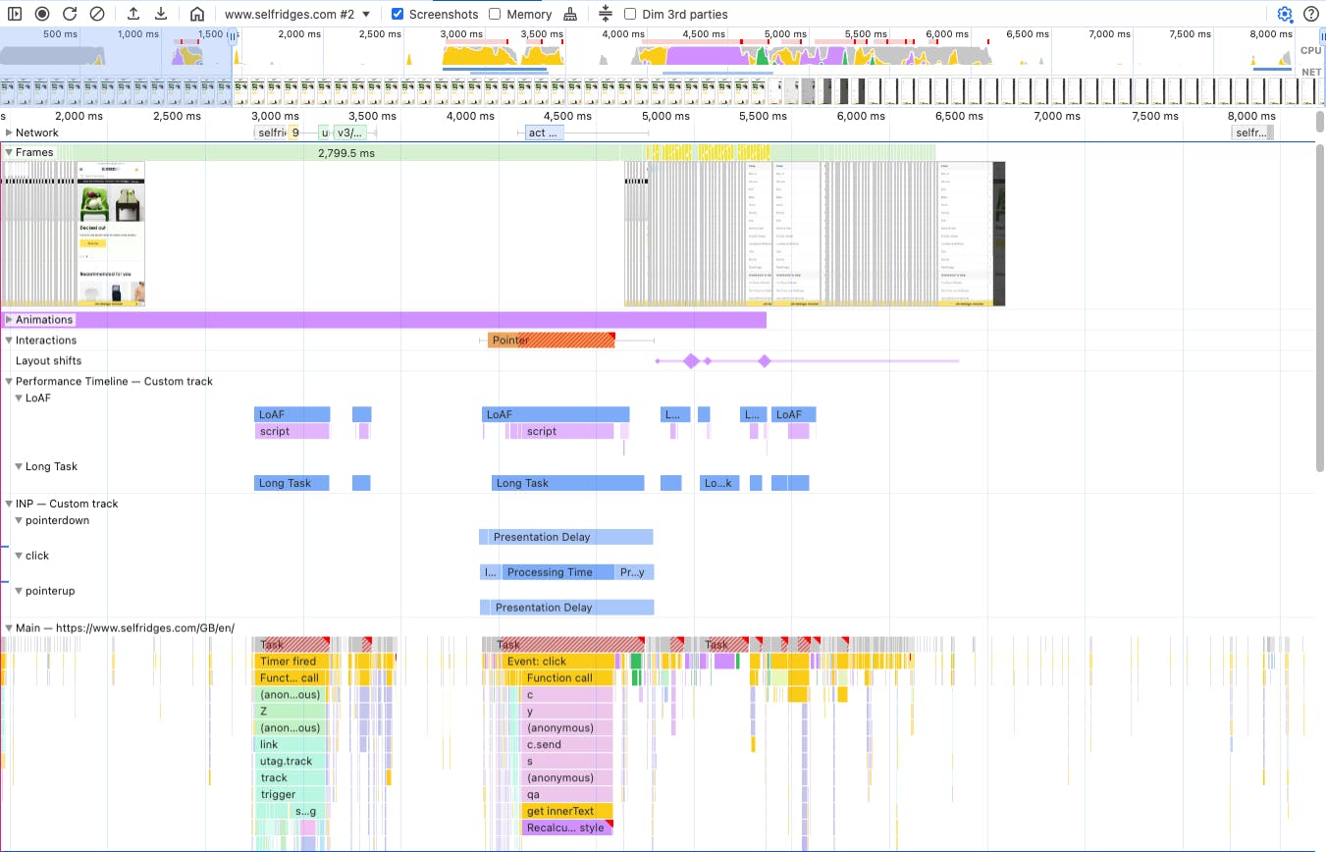The height and width of the screenshot is (852, 1326).
Task: Turn on Dim 3rd parties
Action: pos(629,14)
